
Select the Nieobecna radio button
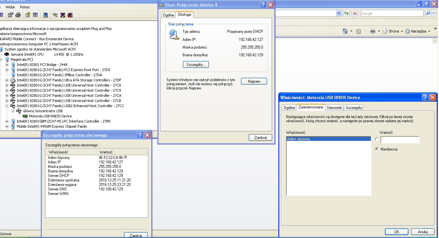pos(377,149)
